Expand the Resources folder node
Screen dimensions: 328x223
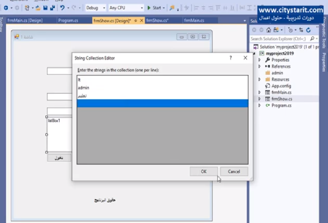(259, 79)
